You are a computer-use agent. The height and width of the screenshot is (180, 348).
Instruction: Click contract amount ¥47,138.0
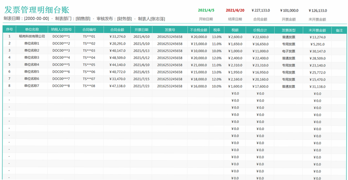[x=117, y=86]
